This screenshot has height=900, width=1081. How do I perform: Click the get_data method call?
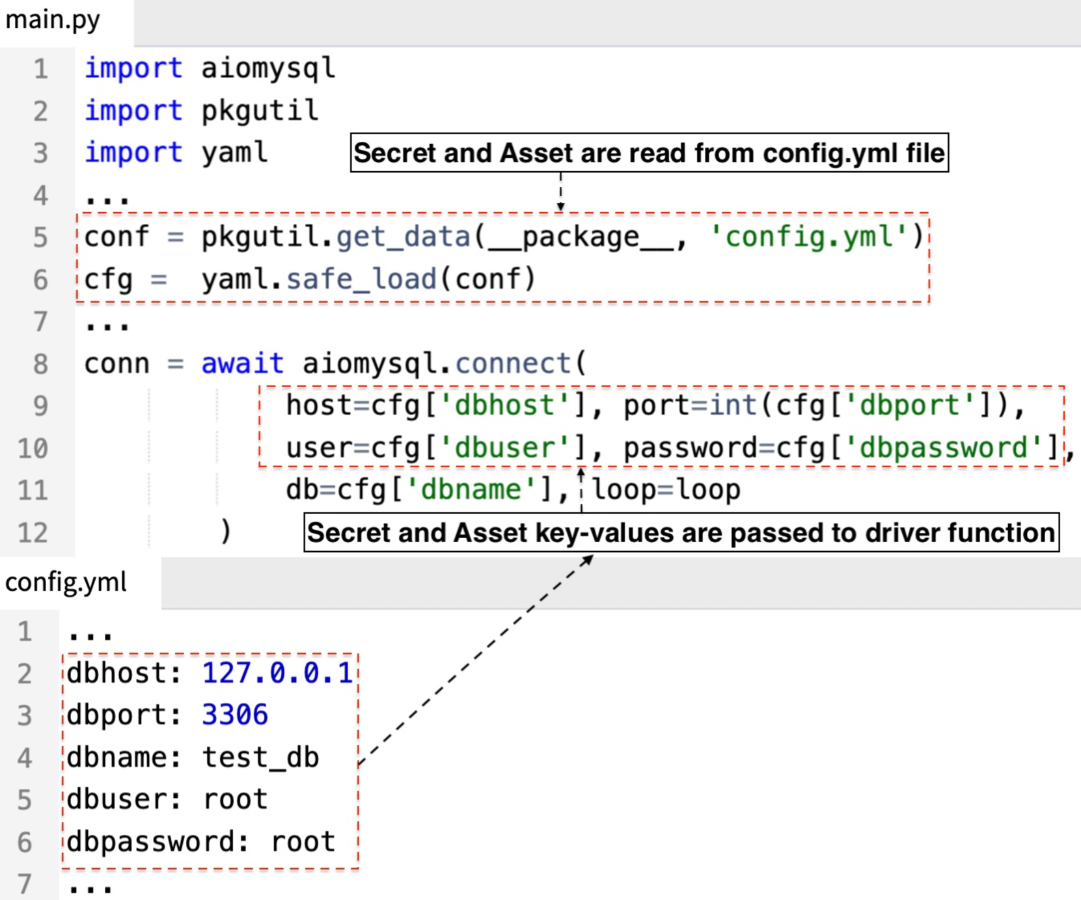click(403, 237)
